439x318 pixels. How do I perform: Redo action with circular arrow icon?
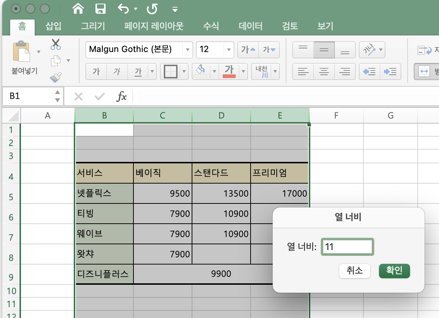(152, 8)
